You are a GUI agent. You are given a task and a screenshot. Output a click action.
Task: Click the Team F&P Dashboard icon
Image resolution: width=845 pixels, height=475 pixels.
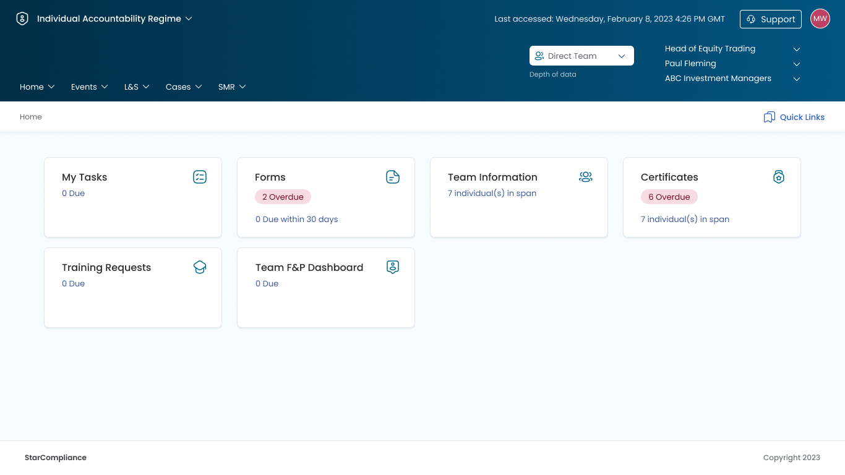click(x=393, y=267)
